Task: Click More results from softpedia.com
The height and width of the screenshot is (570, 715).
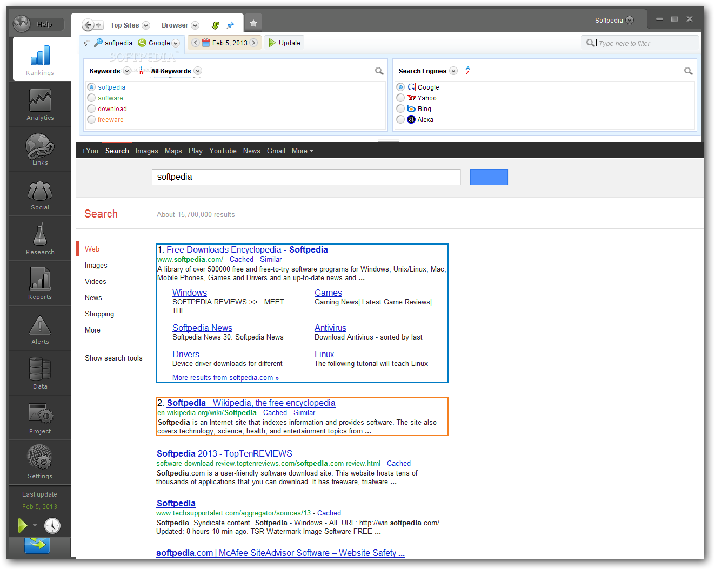Action: [225, 377]
